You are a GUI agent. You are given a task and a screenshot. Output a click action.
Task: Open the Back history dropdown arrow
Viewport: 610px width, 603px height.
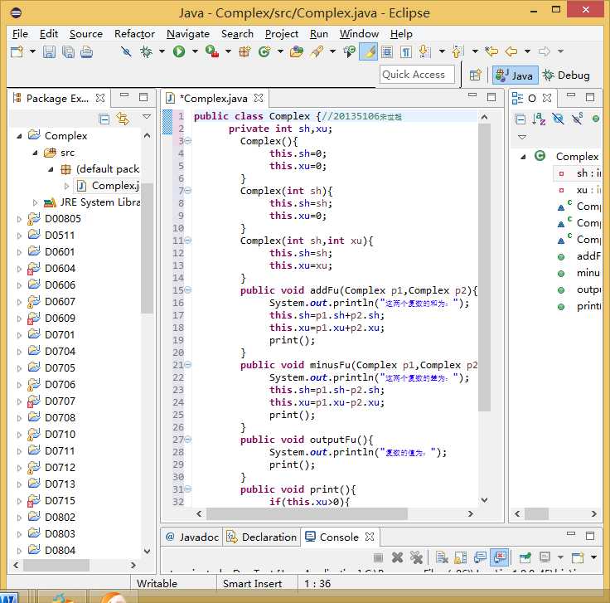pyautogui.click(x=527, y=51)
